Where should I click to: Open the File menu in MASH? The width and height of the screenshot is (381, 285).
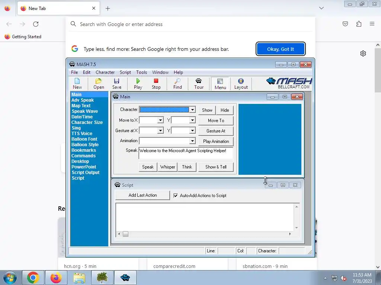(74, 72)
